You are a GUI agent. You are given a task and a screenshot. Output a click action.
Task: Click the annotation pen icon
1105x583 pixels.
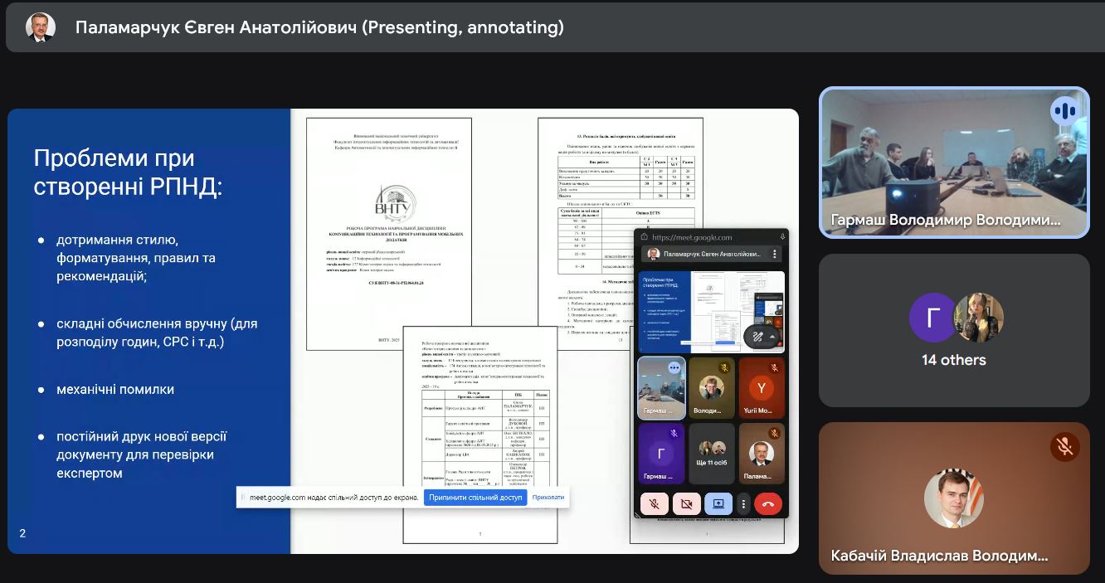tap(757, 337)
